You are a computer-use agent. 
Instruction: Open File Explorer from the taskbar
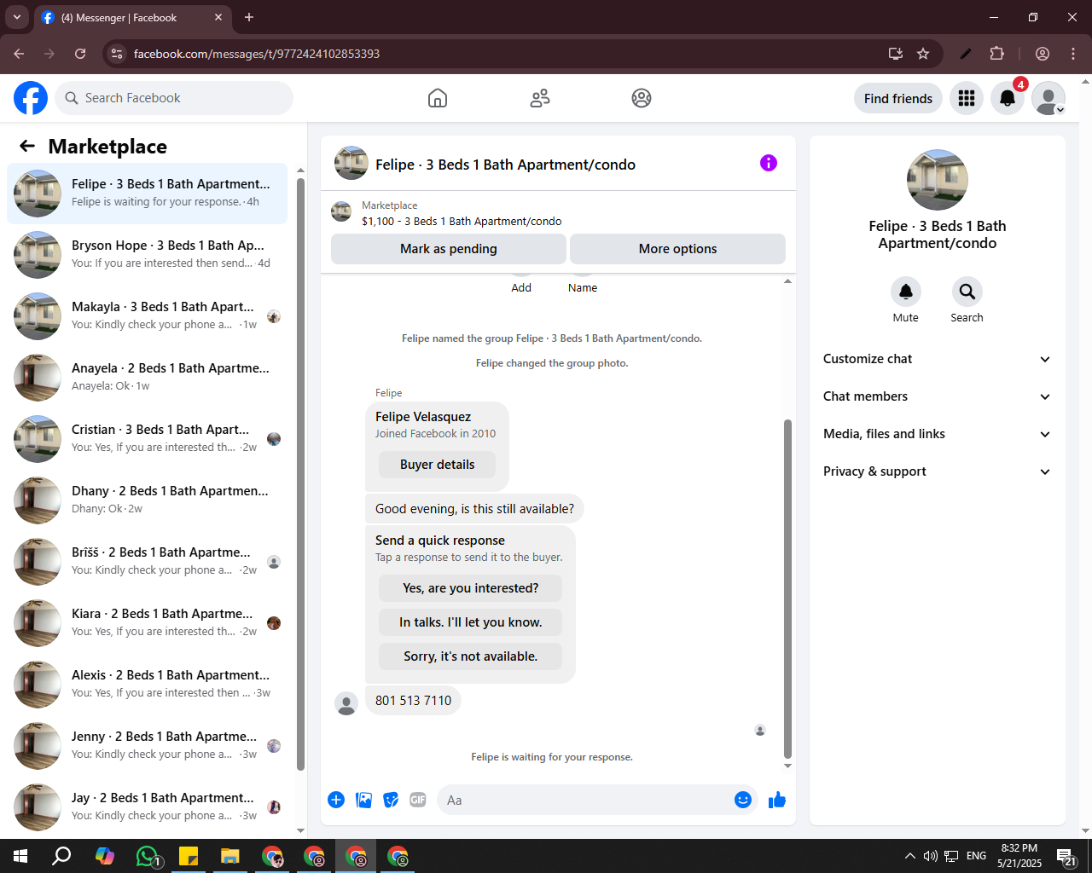[x=230, y=856]
